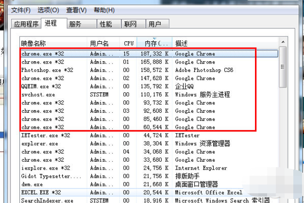Select chrome.exe row using 85,460 K
The image size is (304, 203).
[149, 119]
